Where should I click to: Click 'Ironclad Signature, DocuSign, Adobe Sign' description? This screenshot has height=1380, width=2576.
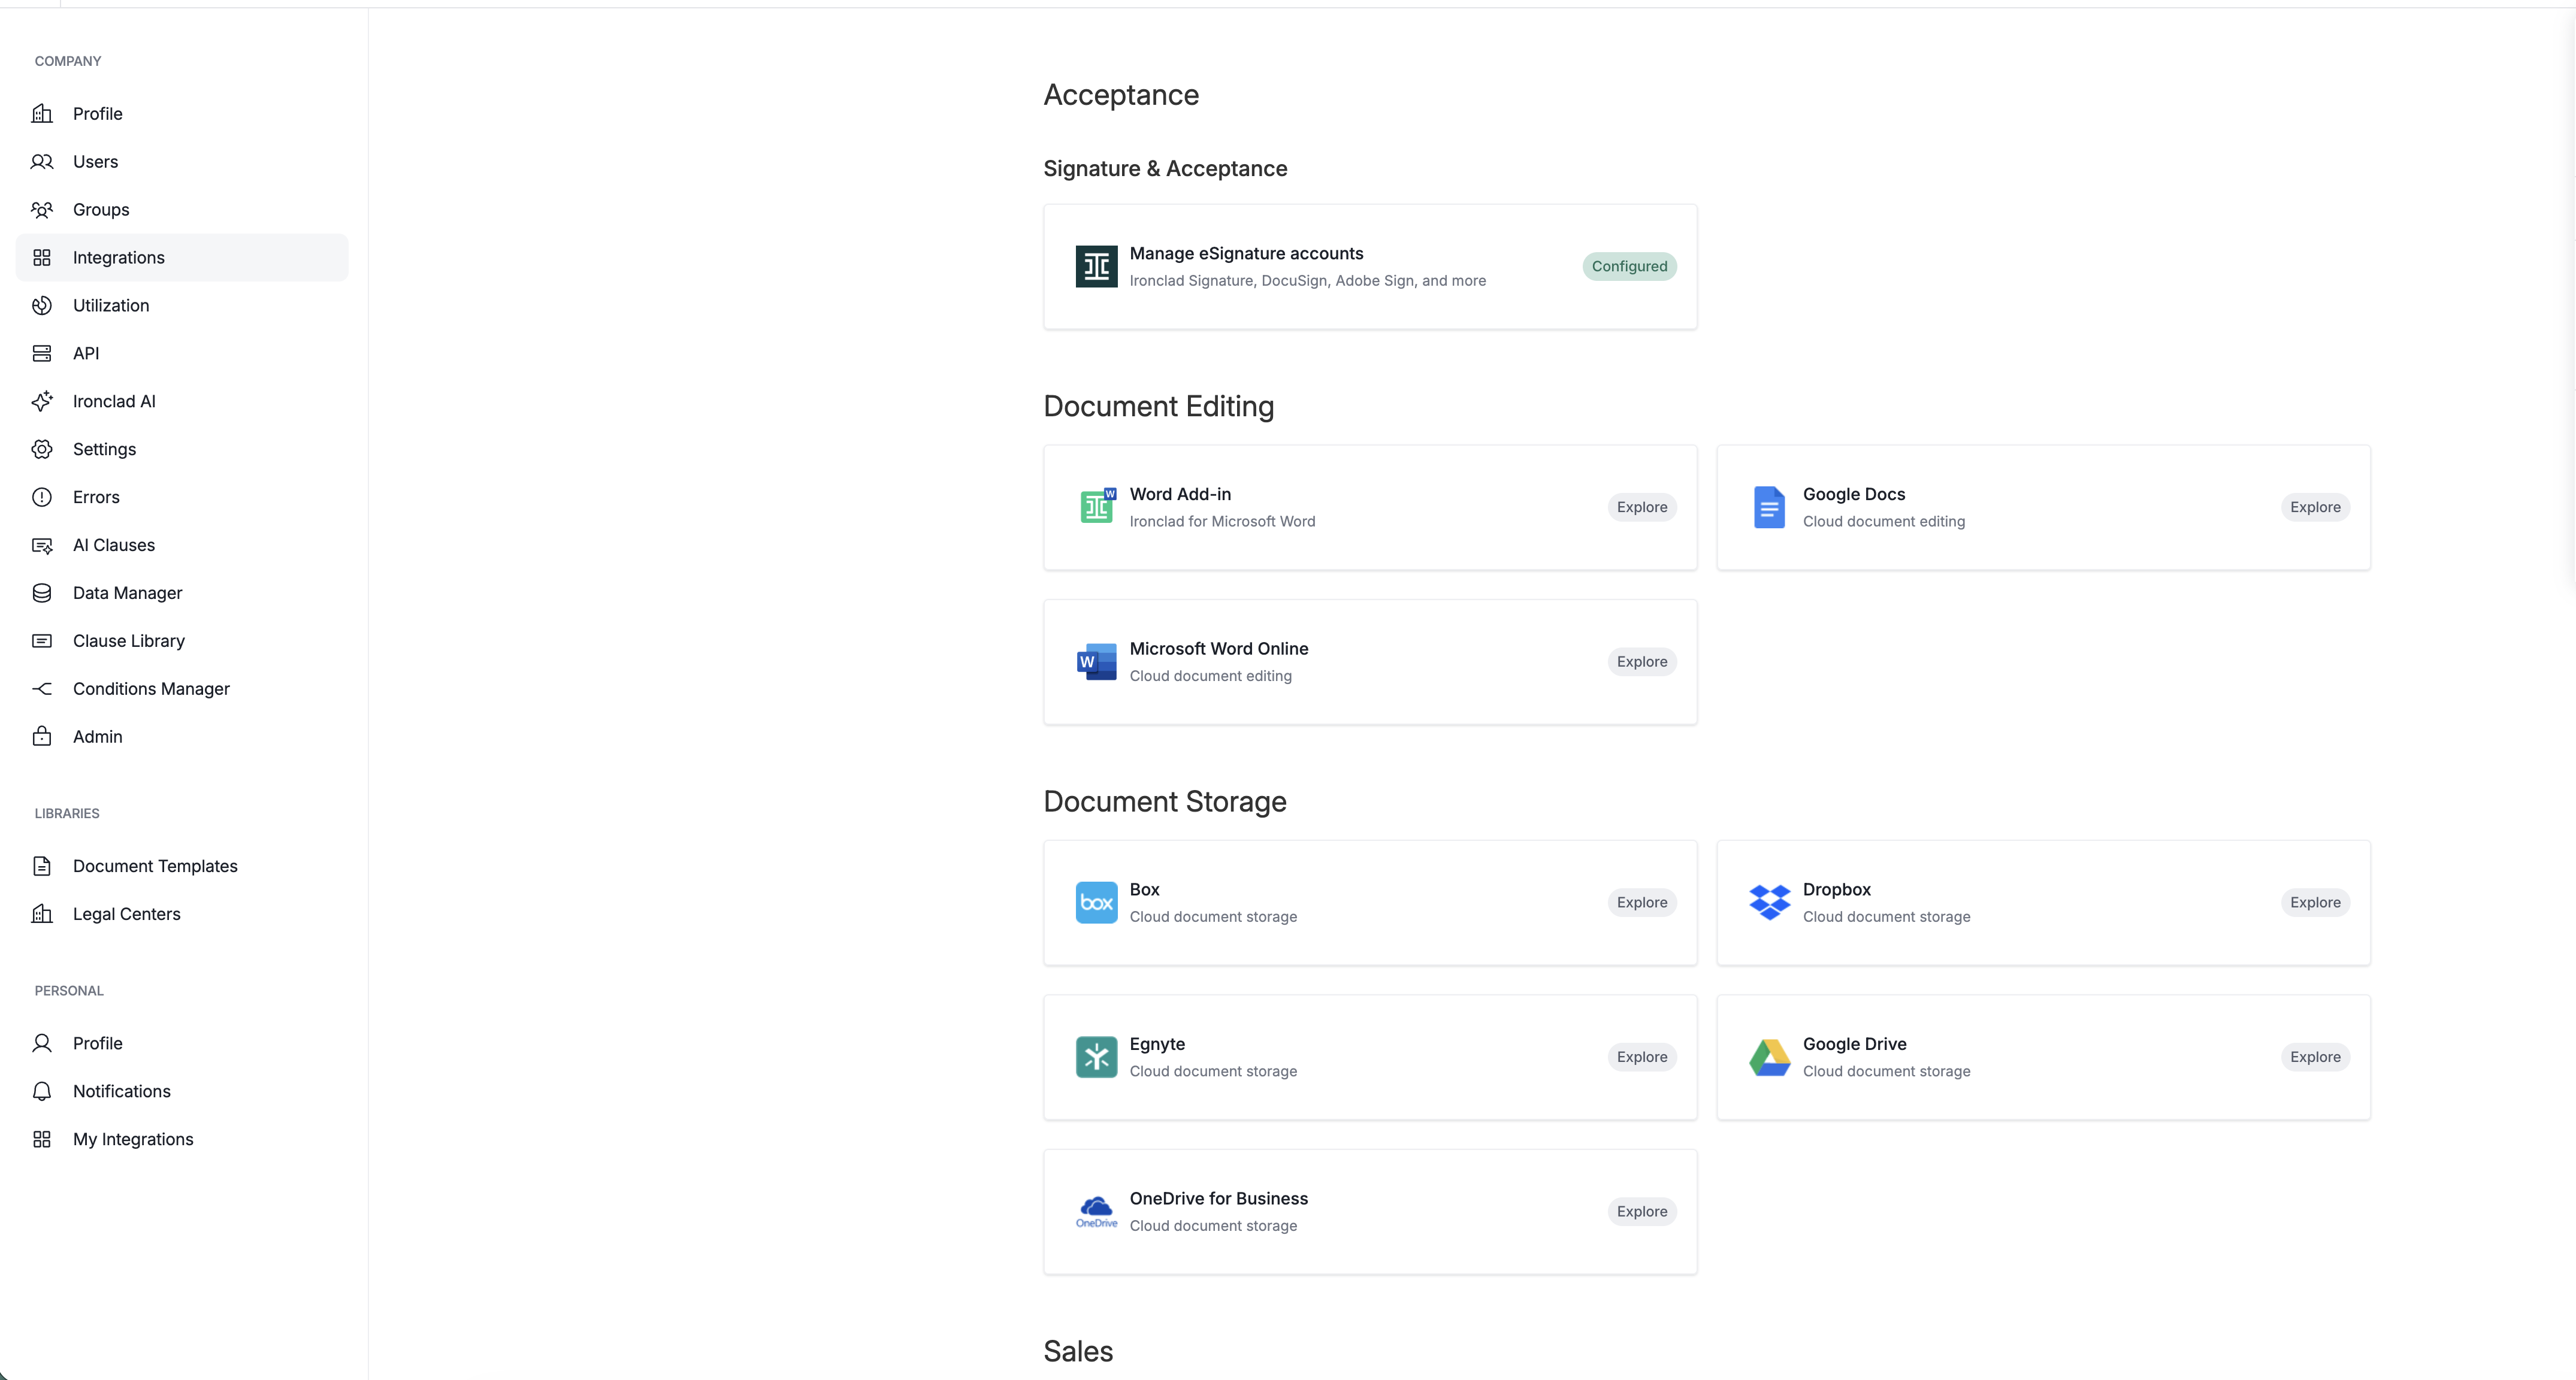1307,281
